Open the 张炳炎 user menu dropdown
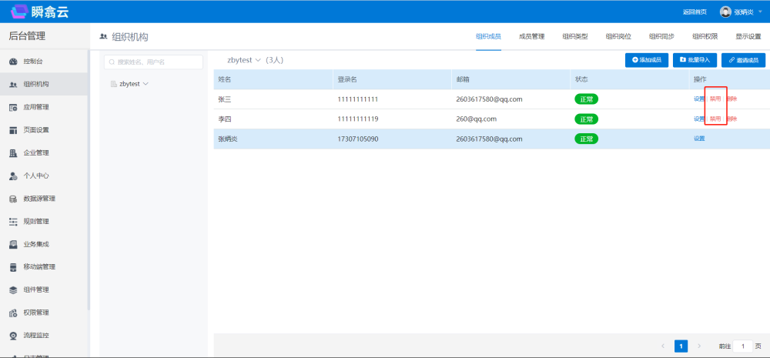The height and width of the screenshot is (358, 770). [737, 12]
